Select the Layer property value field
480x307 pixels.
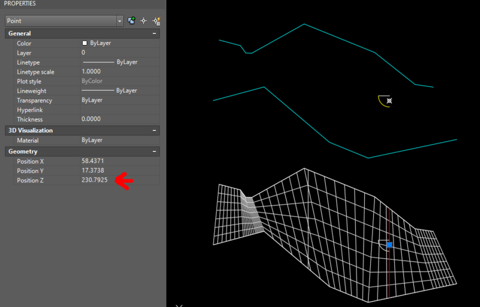pyautogui.click(x=119, y=53)
